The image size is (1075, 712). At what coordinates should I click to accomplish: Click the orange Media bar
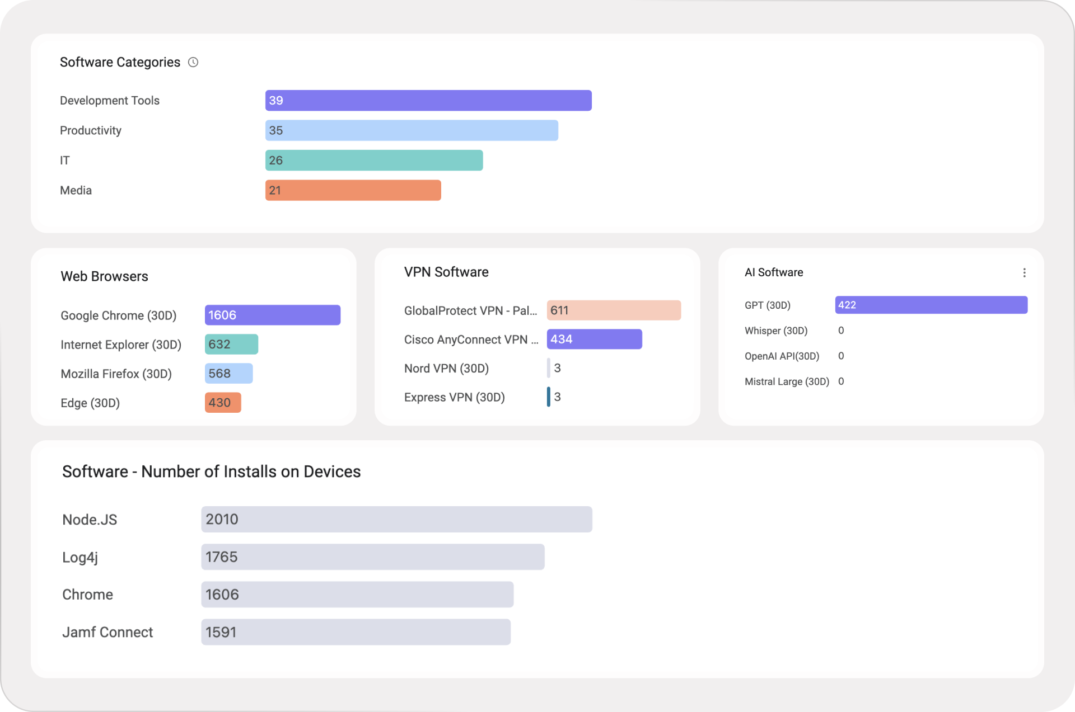click(x=353, y=190)
